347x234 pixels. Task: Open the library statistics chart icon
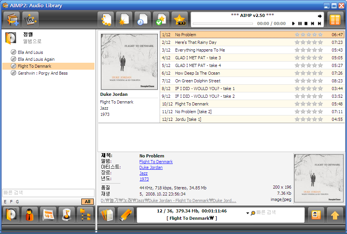30,20
